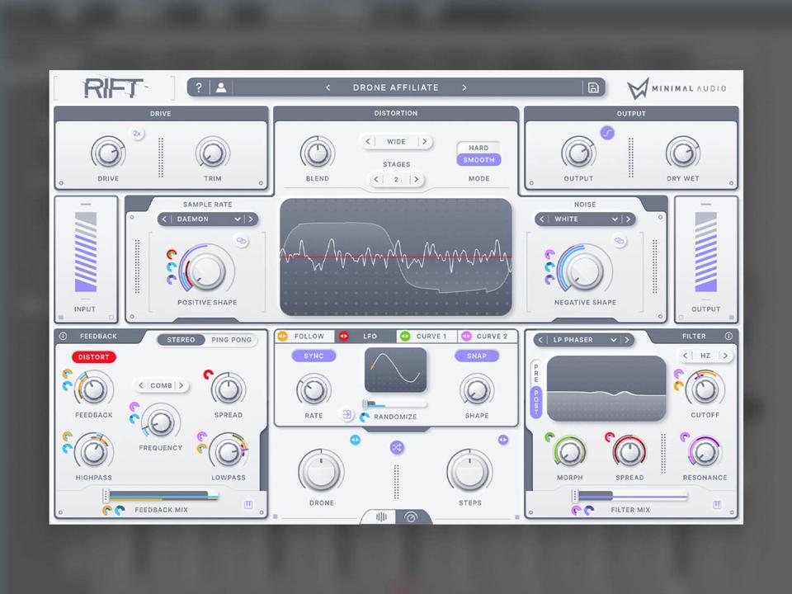
Task: Choose next filter unit after Hz
Action: (725, 356)
